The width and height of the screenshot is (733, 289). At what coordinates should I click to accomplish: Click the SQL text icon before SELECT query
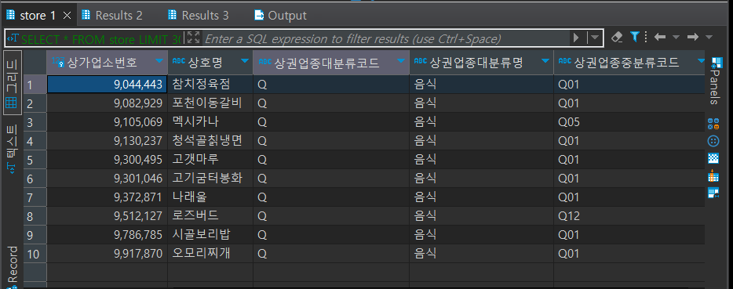coord(13,38)
